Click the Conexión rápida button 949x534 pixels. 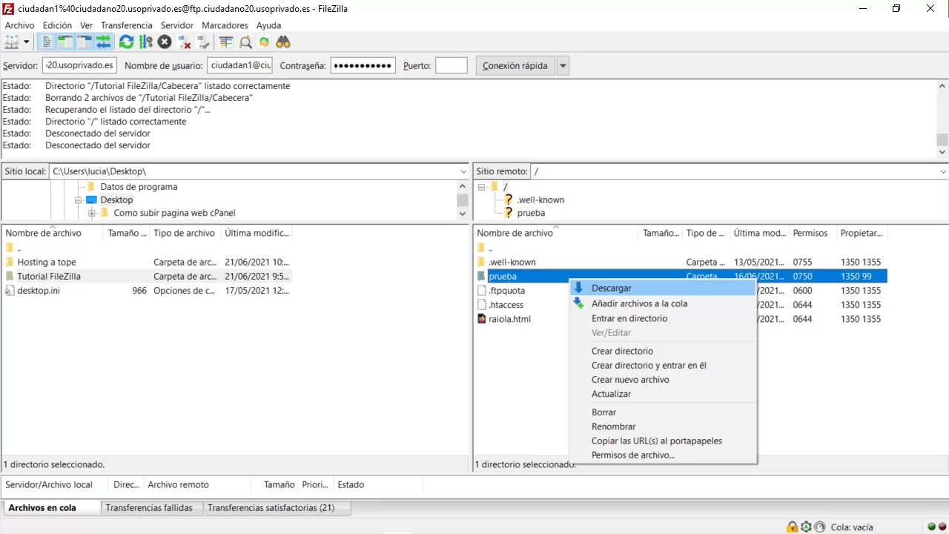pyautogui.click(x=515, y=65)
